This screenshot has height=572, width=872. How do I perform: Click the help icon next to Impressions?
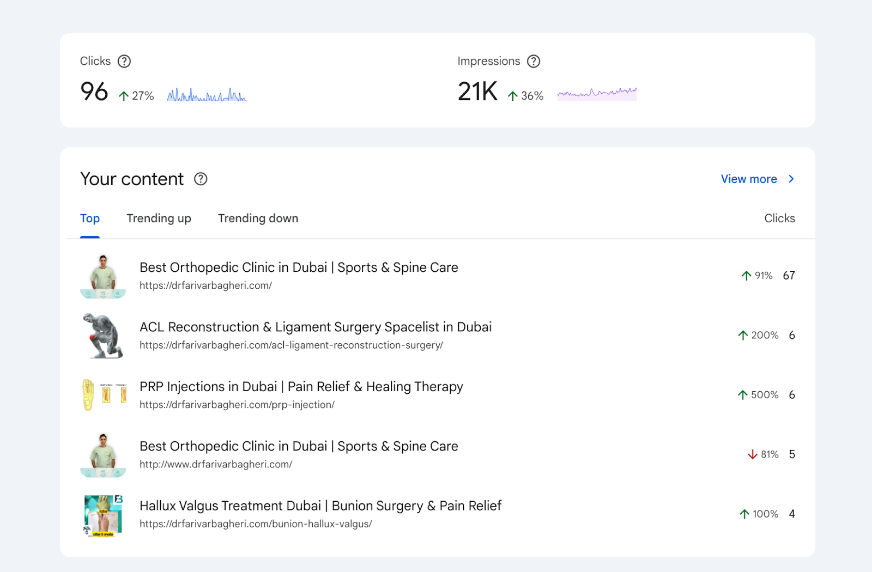(x=534, y=61)
